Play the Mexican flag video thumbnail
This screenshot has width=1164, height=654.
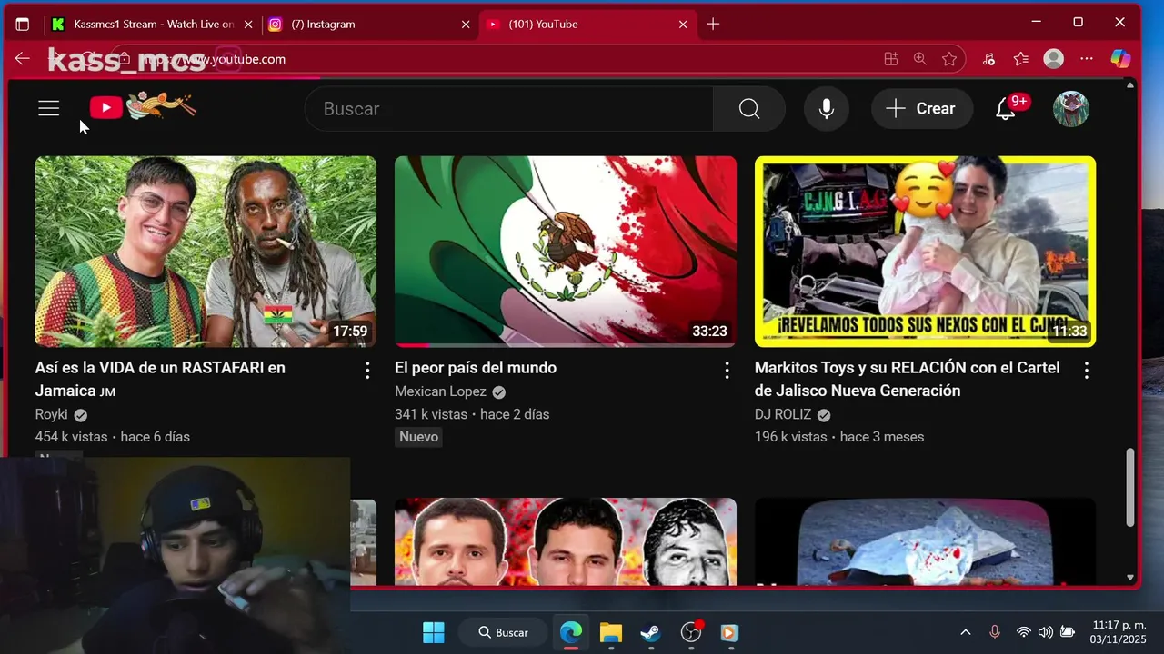[566, 252]
